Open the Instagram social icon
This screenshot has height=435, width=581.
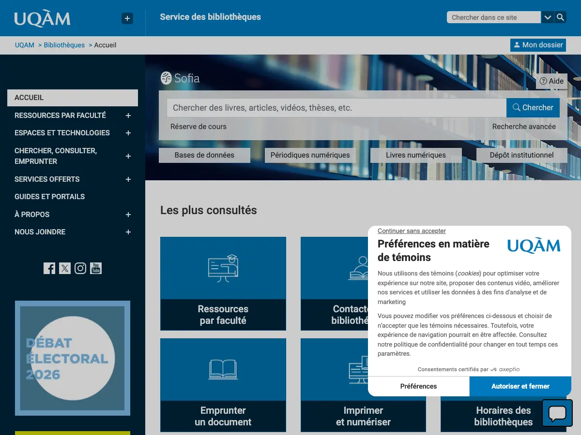(x=80, y=268)
